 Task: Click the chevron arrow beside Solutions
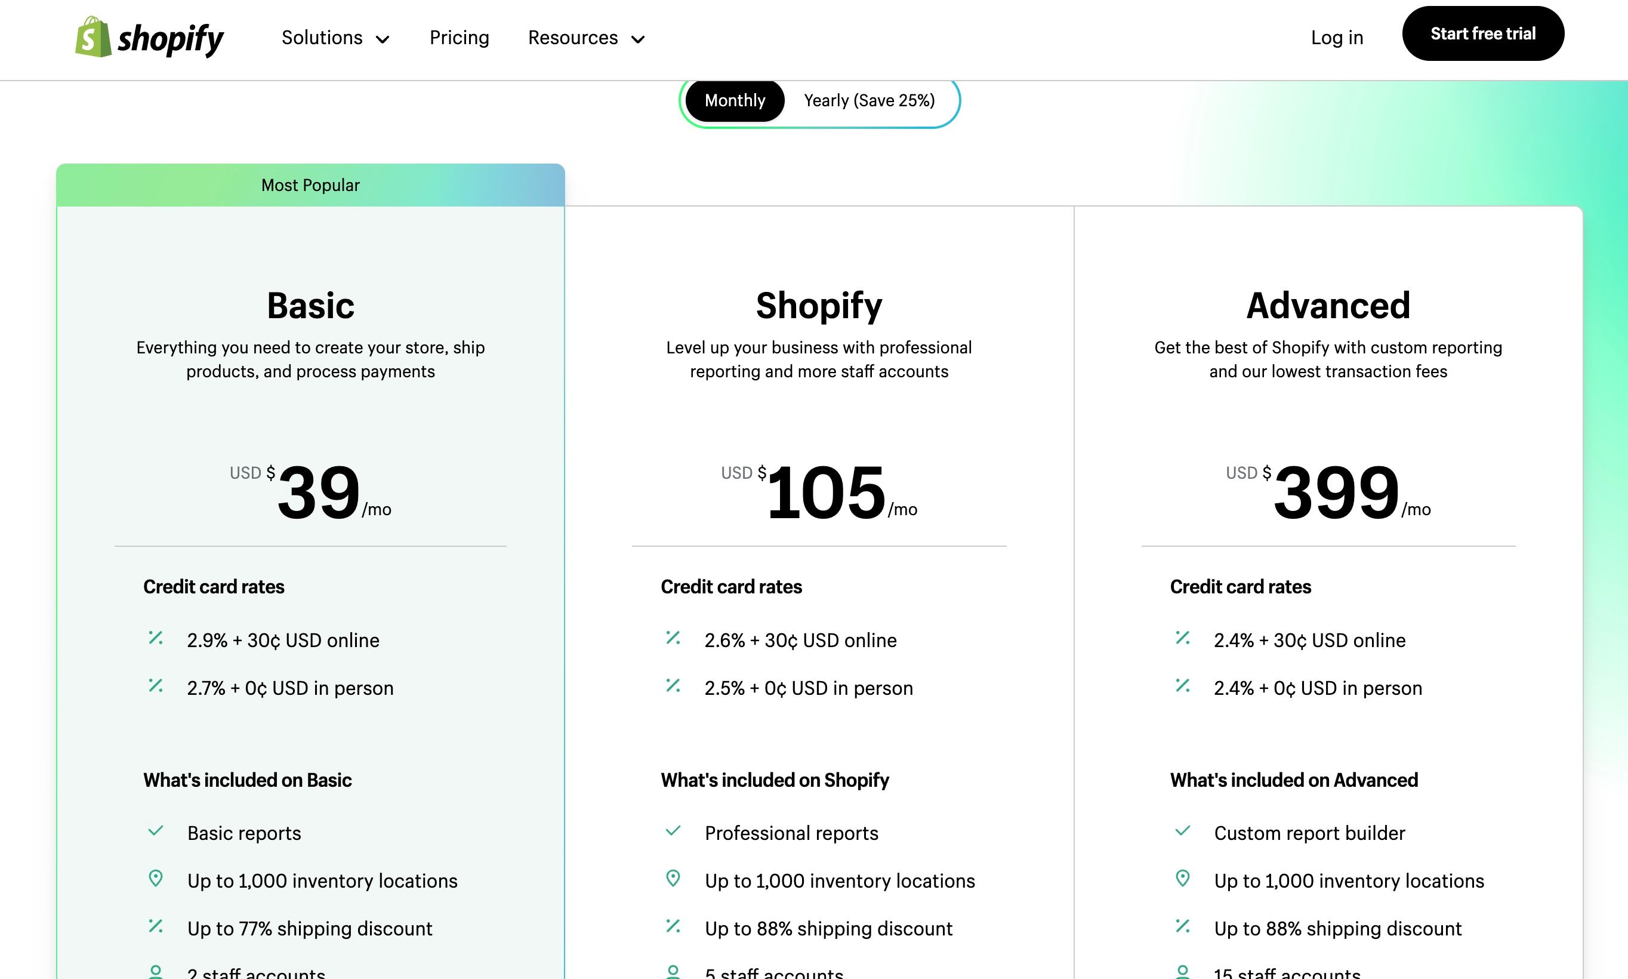383,39
